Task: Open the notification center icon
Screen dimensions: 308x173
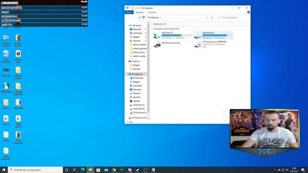Action: (303, 170)
